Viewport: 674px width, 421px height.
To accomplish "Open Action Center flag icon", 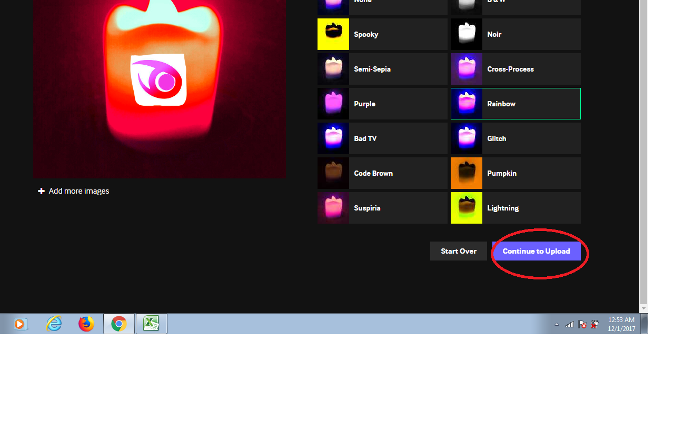I will 582,324.
